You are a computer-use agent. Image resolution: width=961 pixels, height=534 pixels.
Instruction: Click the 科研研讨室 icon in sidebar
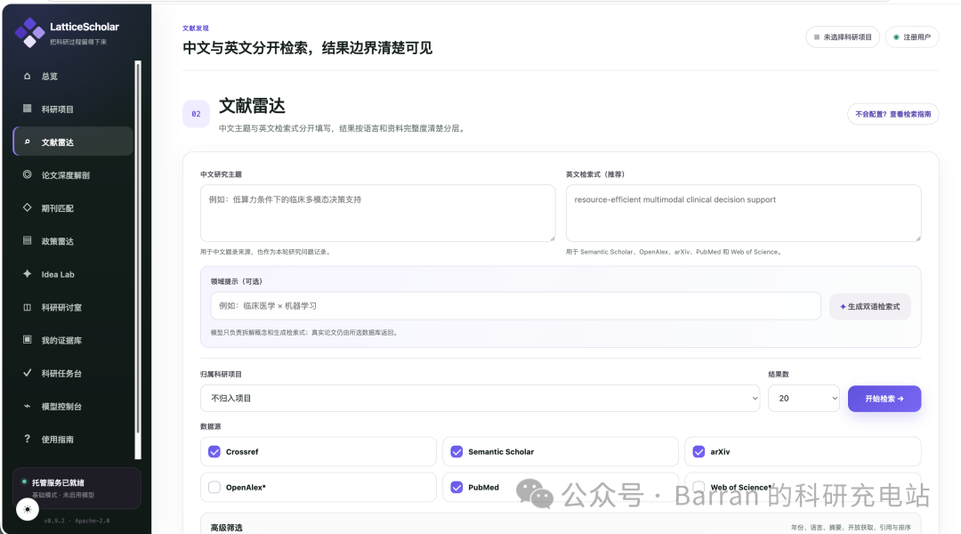click(27, 307)
